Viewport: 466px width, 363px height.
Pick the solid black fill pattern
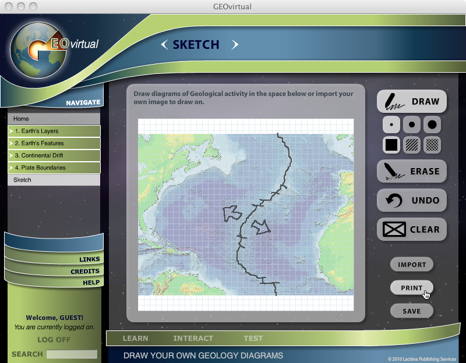point(391,145)
